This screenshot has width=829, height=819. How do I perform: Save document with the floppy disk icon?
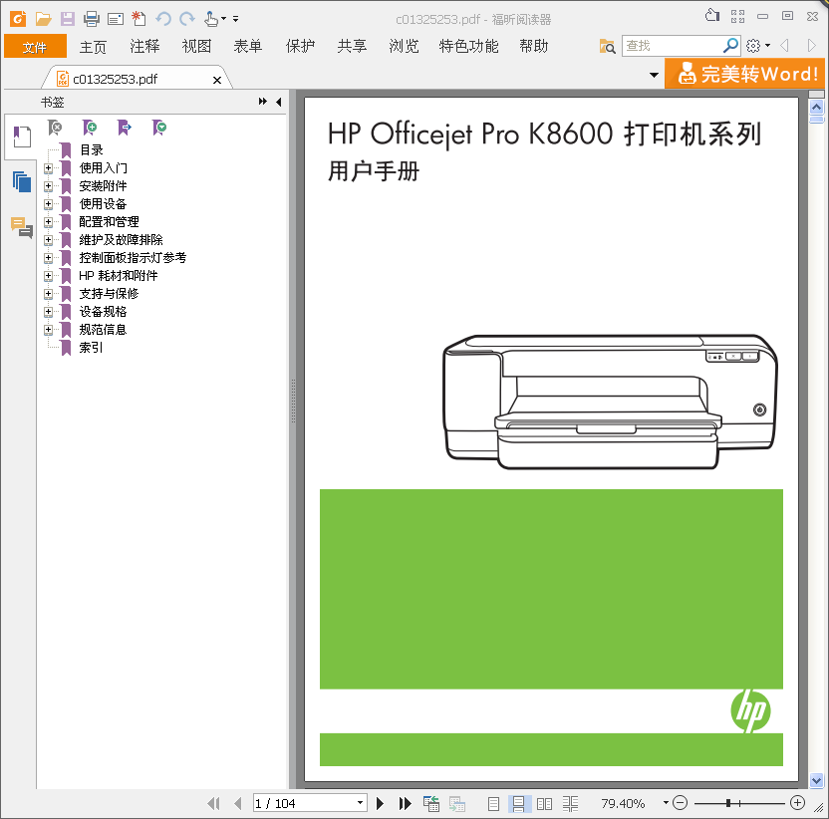(x=67, y=19)
